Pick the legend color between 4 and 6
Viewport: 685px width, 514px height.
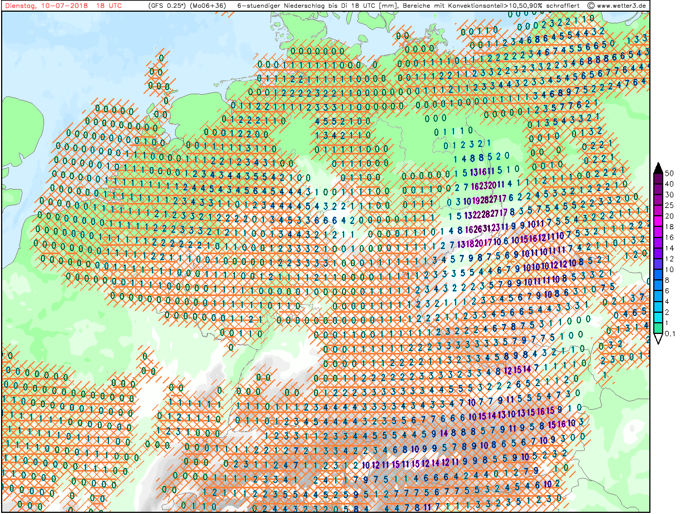click(x=658, y=297)
